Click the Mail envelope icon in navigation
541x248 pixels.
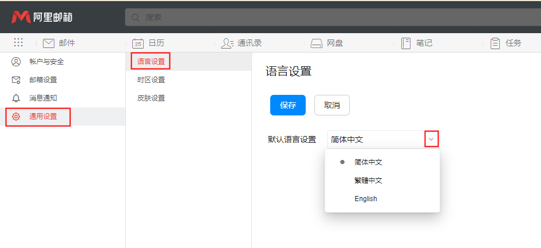point(49,43)
